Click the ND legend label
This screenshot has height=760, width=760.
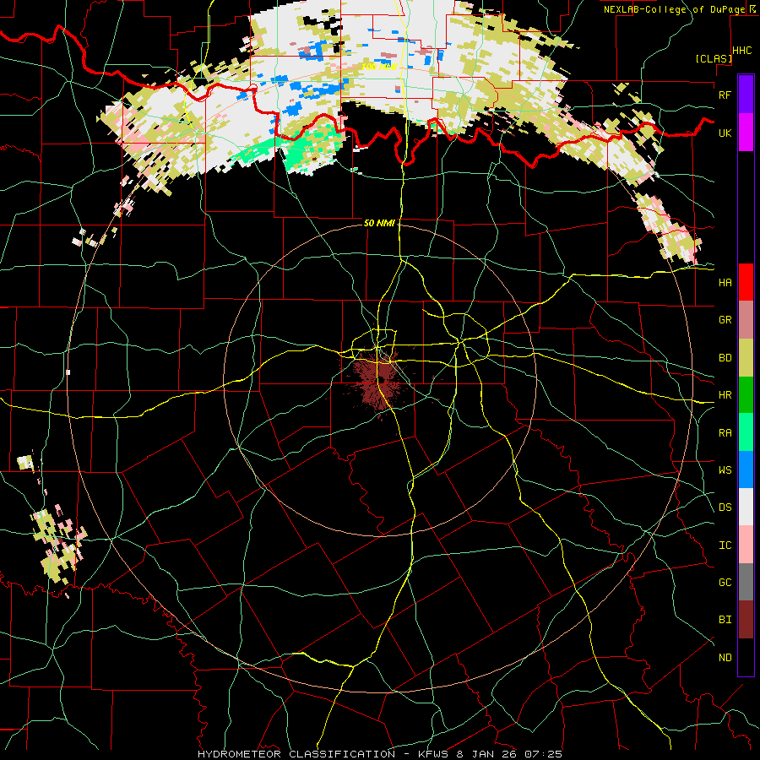[725, 658]
